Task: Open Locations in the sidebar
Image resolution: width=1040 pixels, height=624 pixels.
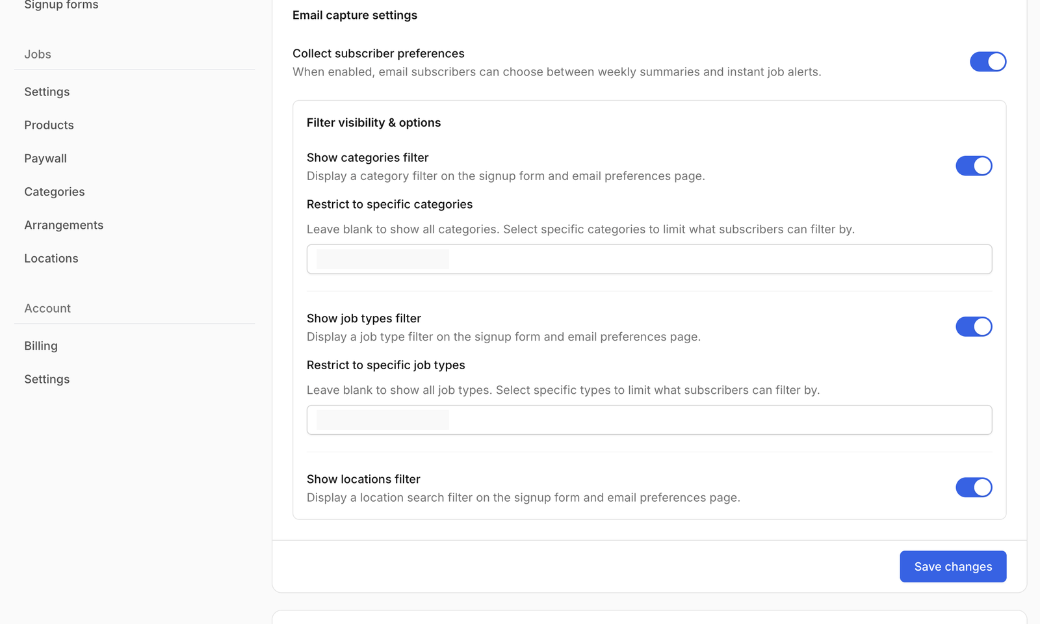Action: (51, 258)
